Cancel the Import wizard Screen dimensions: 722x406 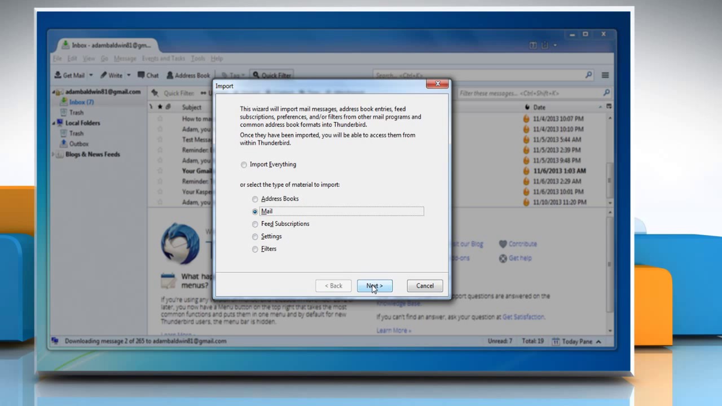[x=425, y=286]
